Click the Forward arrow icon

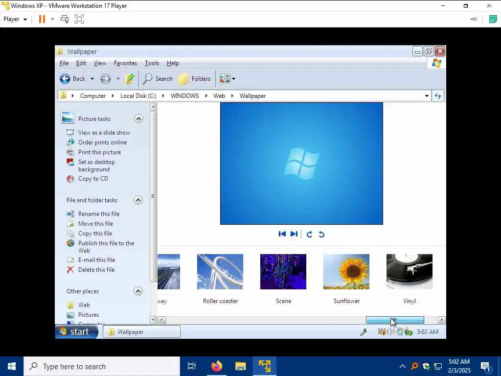click(x=106, y=79)
